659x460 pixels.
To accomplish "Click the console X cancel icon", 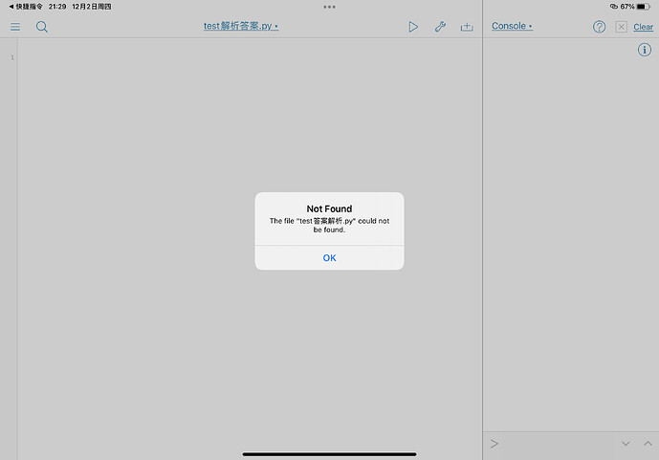I will (x=621, y=27).
